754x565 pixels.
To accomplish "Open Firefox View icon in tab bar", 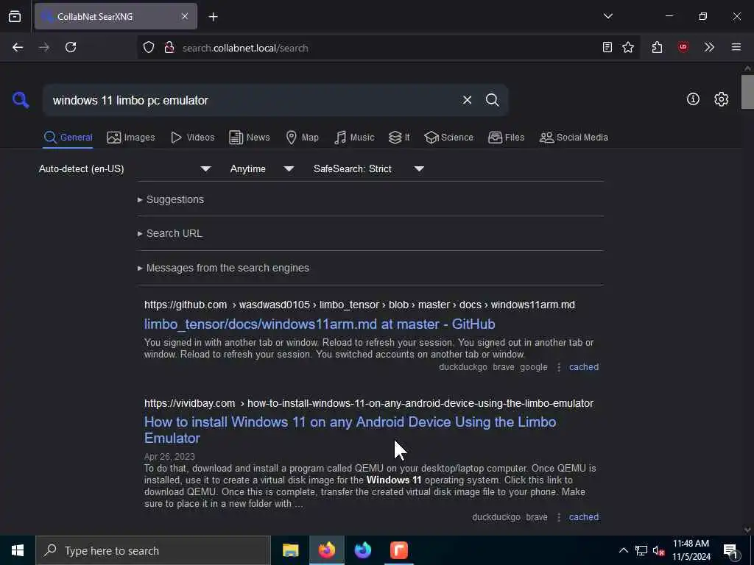I will point(15,16).
